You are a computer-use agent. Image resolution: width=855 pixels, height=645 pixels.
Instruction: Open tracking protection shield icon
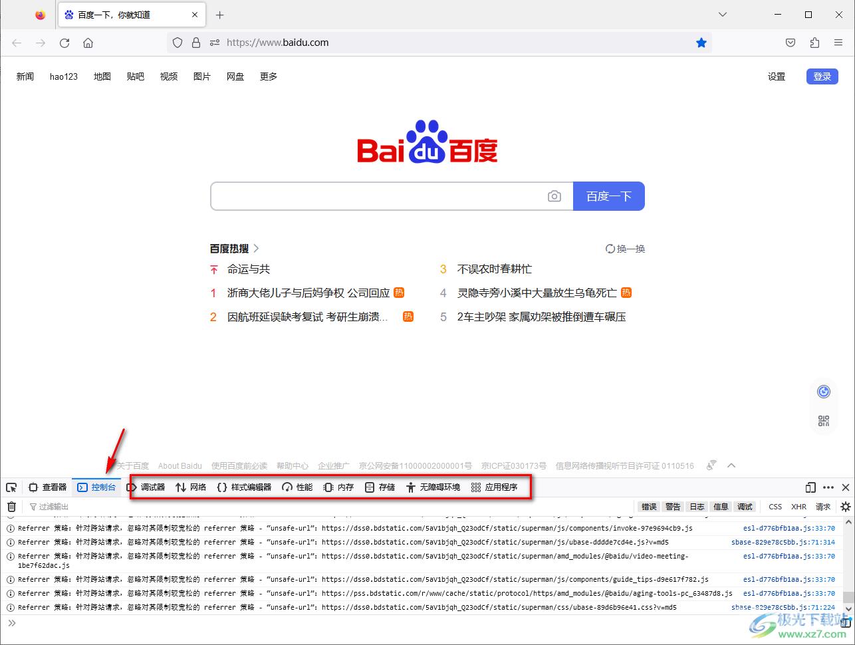(178, 43)
